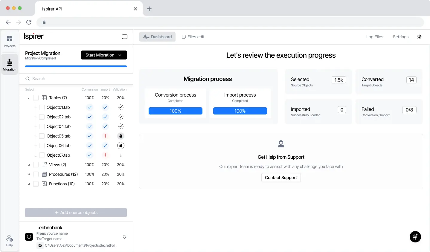Screen dimensions: 430x252
Task: Go back in browser history
Action: tap(8, 22)
